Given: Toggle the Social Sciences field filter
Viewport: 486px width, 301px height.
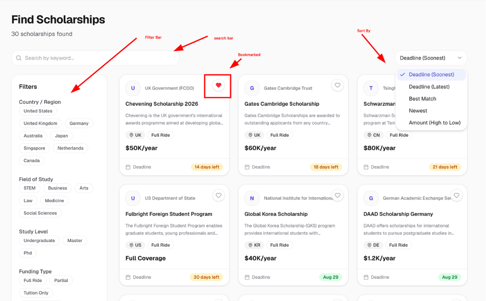Looking at the screenshot, I should coord(40,213).
